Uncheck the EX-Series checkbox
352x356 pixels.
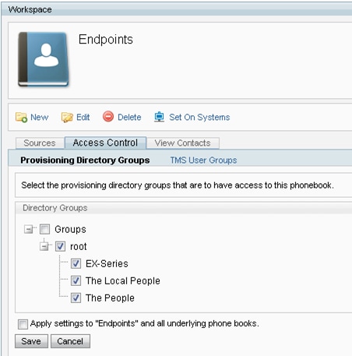(x=76, y=263)
